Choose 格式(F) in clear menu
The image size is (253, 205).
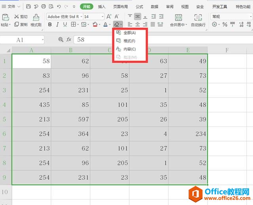pos(130,41)
